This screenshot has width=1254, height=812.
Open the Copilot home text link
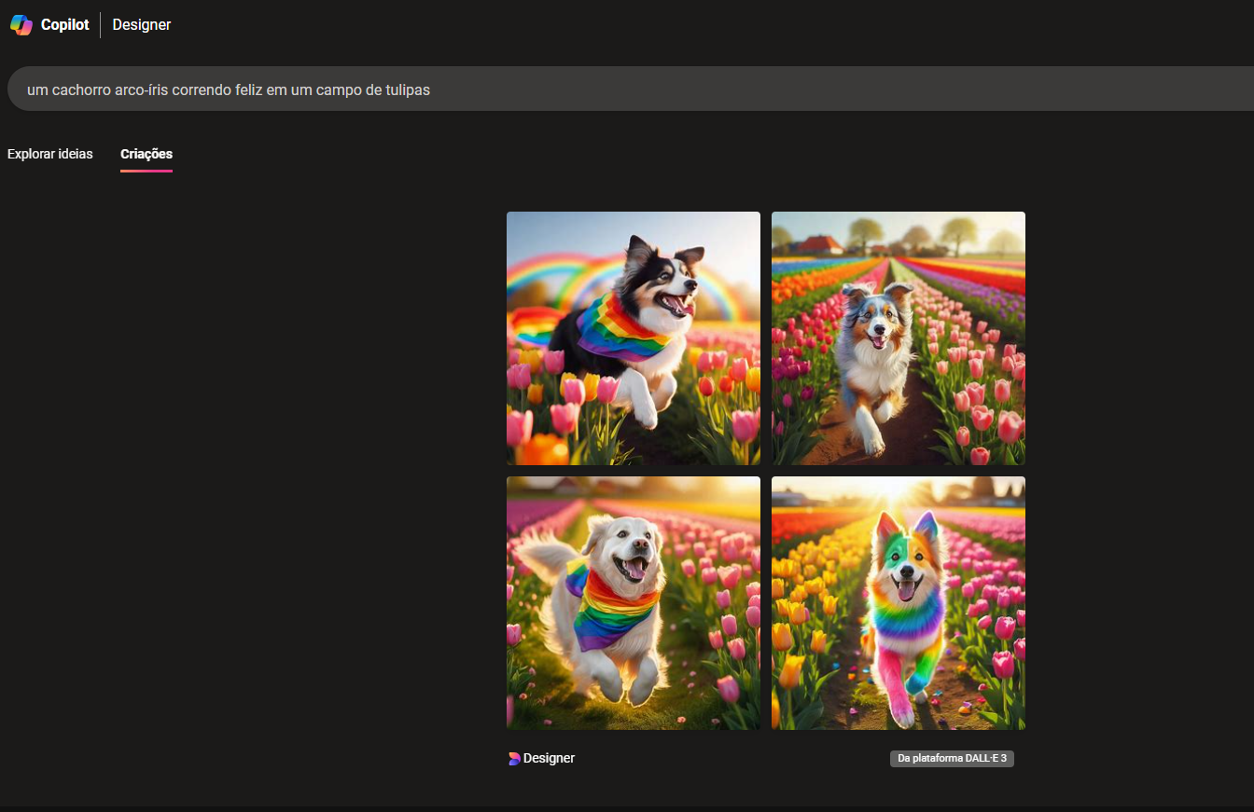pyautogui.click(x=64, y=25)
